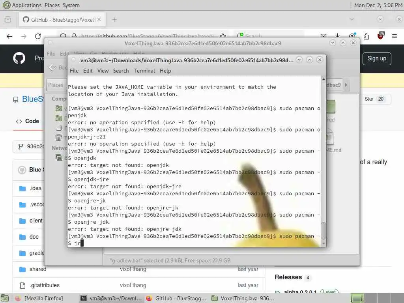Viewport: 404px width, 303px height.
Task: Click the network icon in file manager sidebar
Action: [x=59, y=157]
